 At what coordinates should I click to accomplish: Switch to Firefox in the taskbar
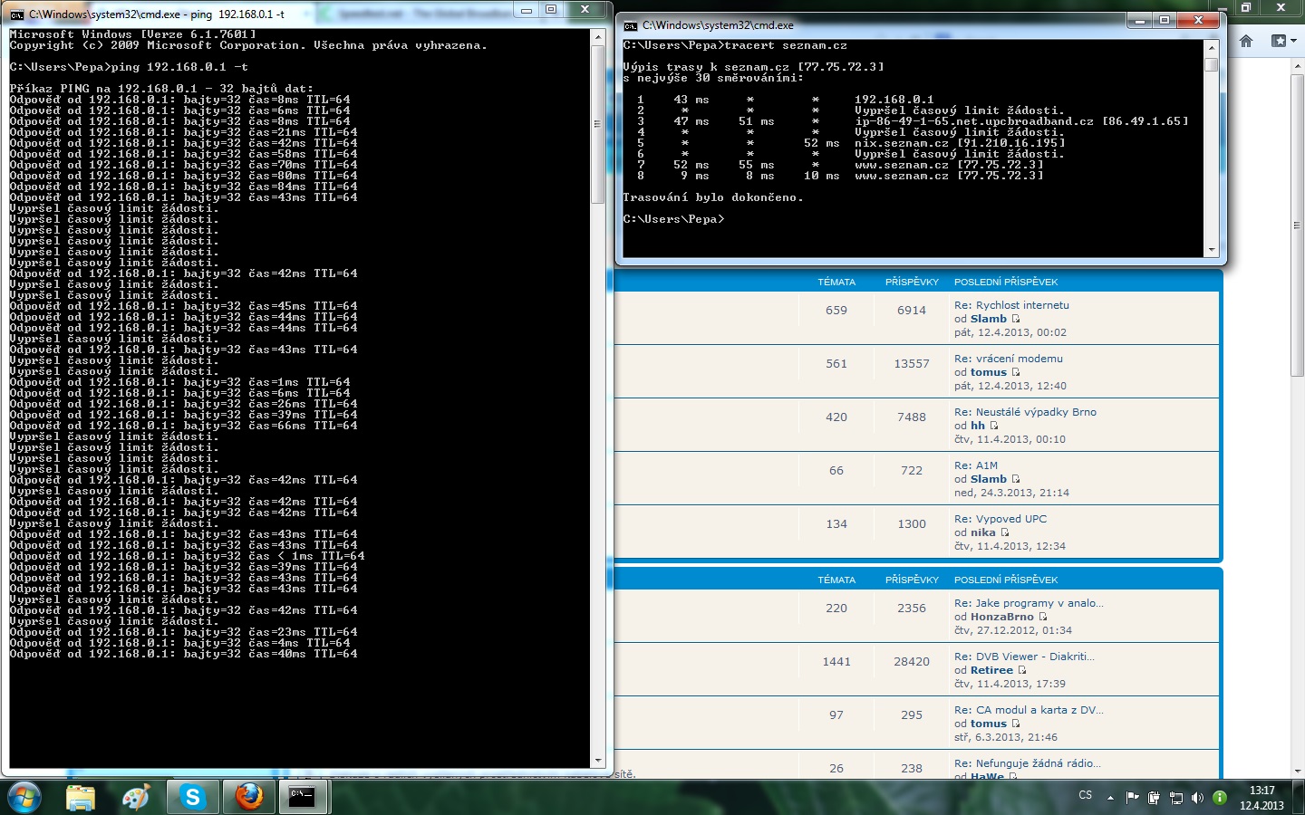[248, 797]
